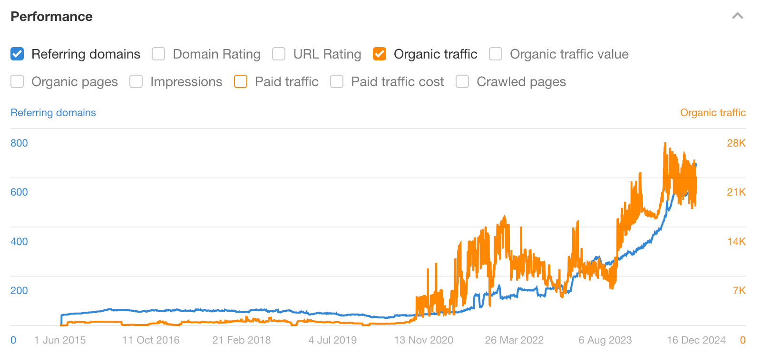
Task: Click the blue Referring domains axis label
Action: tap(53, 112)
